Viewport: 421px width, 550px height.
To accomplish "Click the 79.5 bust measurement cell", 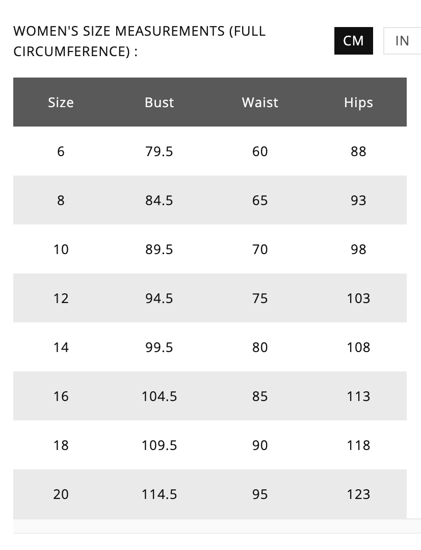I will pos(159,152).
